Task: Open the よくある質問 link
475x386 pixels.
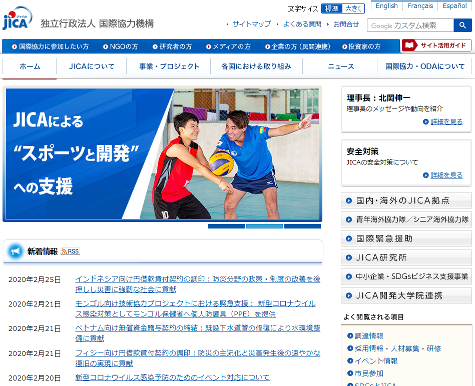Action: coord(302,24)
